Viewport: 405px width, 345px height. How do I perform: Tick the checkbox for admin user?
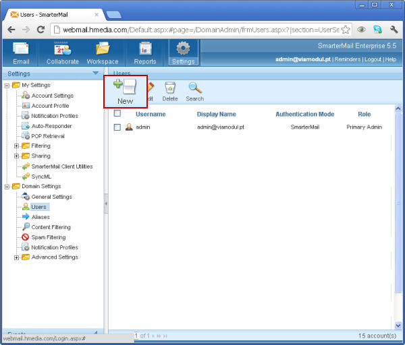tap(117, 127)
